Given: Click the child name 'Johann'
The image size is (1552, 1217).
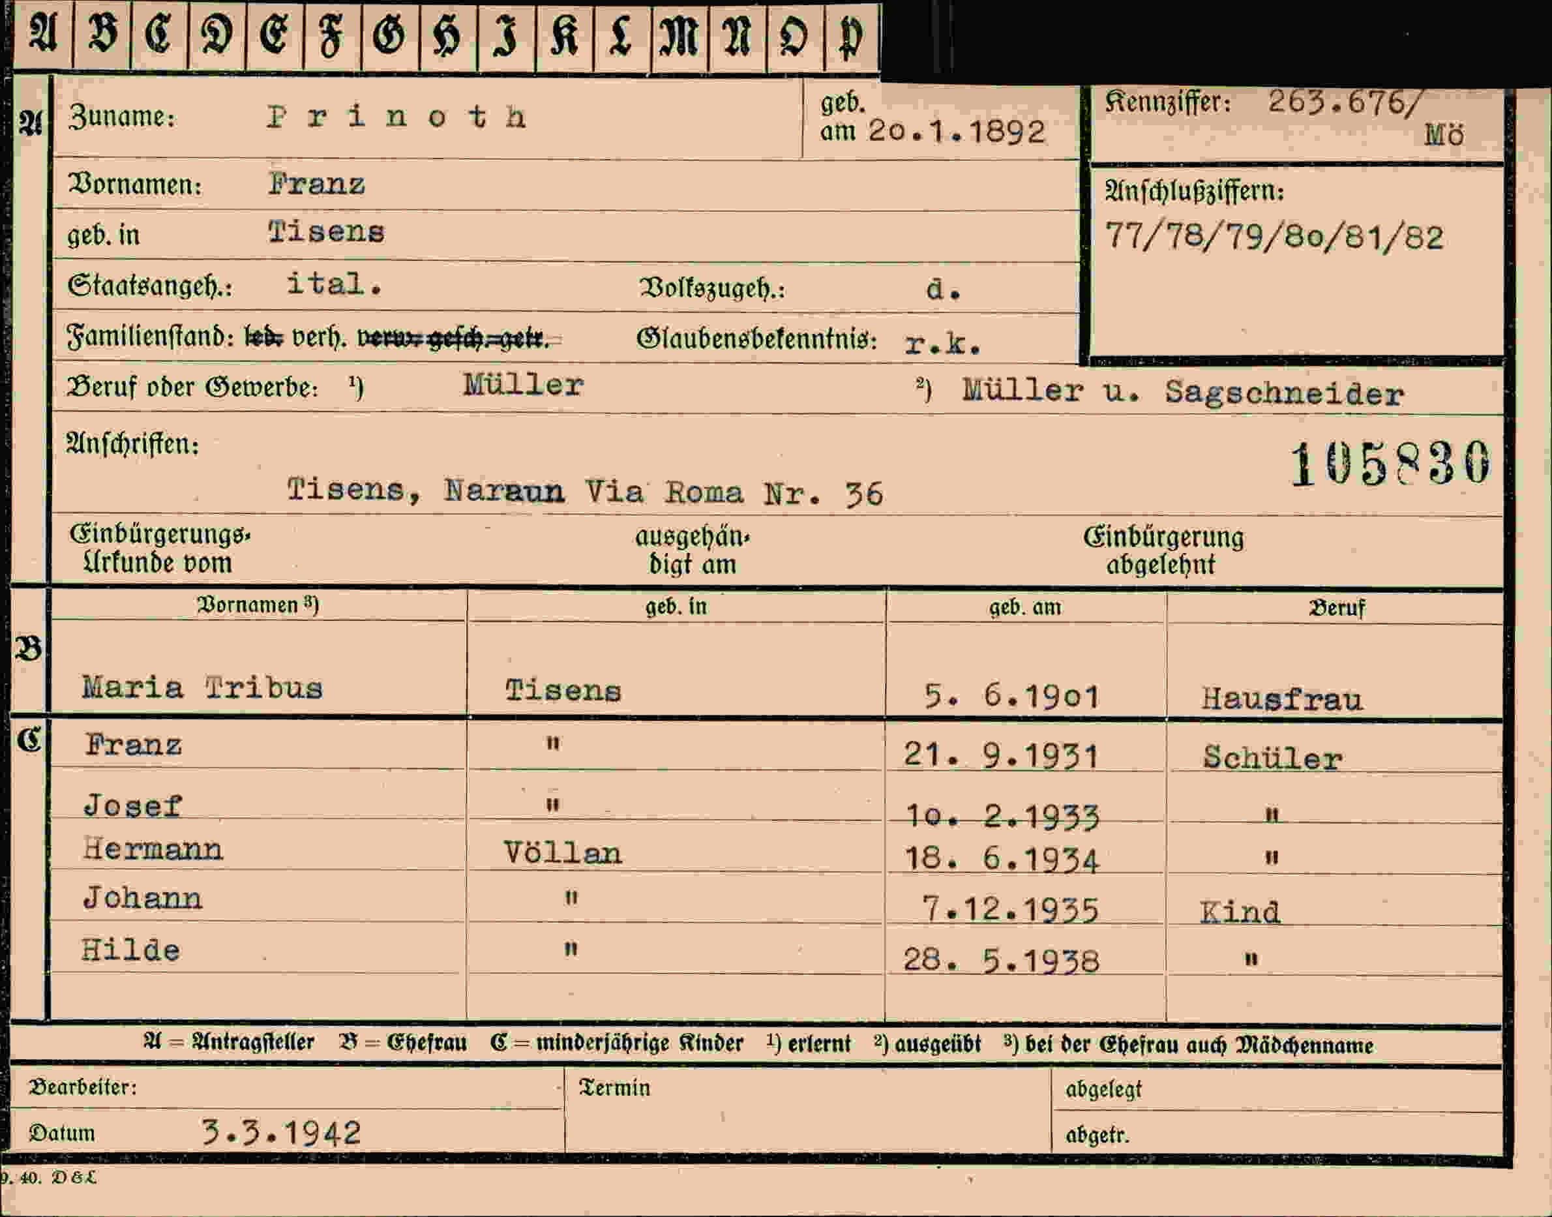Looking at the screenshot, I should tap(142, 898).
